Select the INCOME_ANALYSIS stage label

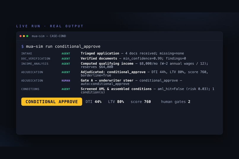coord(35,64)
